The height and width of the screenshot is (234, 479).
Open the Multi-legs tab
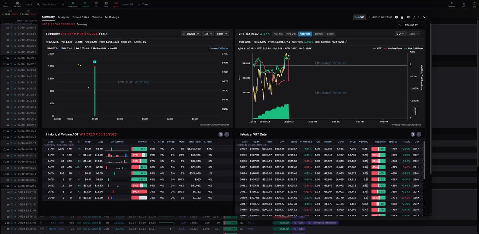tap(112, 17)
